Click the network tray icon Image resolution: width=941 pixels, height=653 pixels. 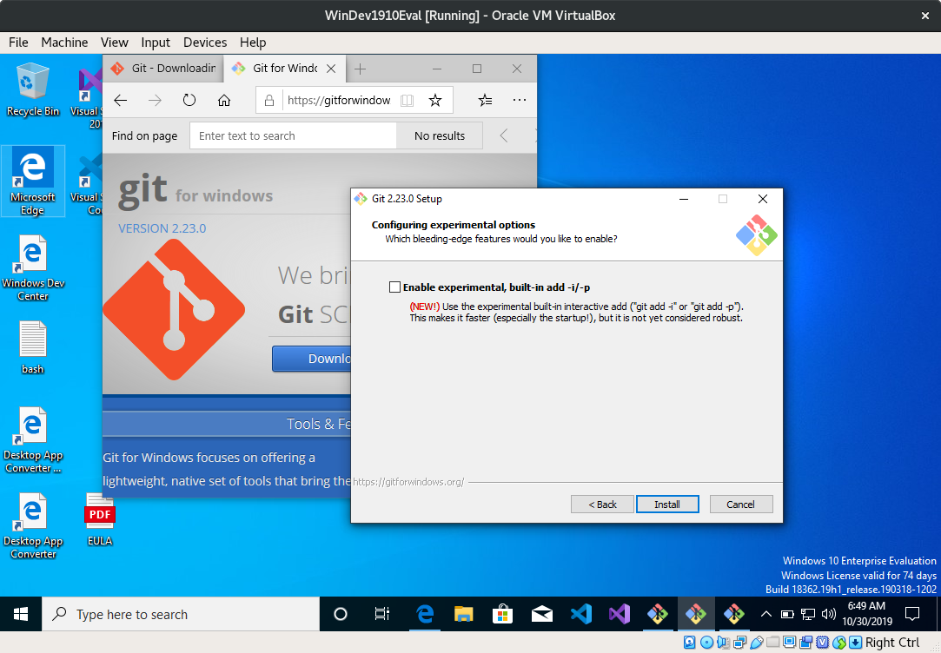click(x=808, y=614)
